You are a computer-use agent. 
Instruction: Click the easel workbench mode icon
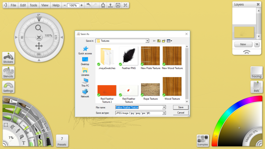click(103, 5)
